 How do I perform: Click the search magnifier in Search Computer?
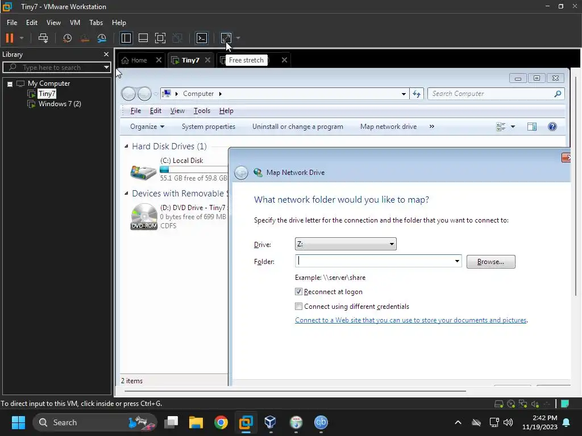pos(557,94)
